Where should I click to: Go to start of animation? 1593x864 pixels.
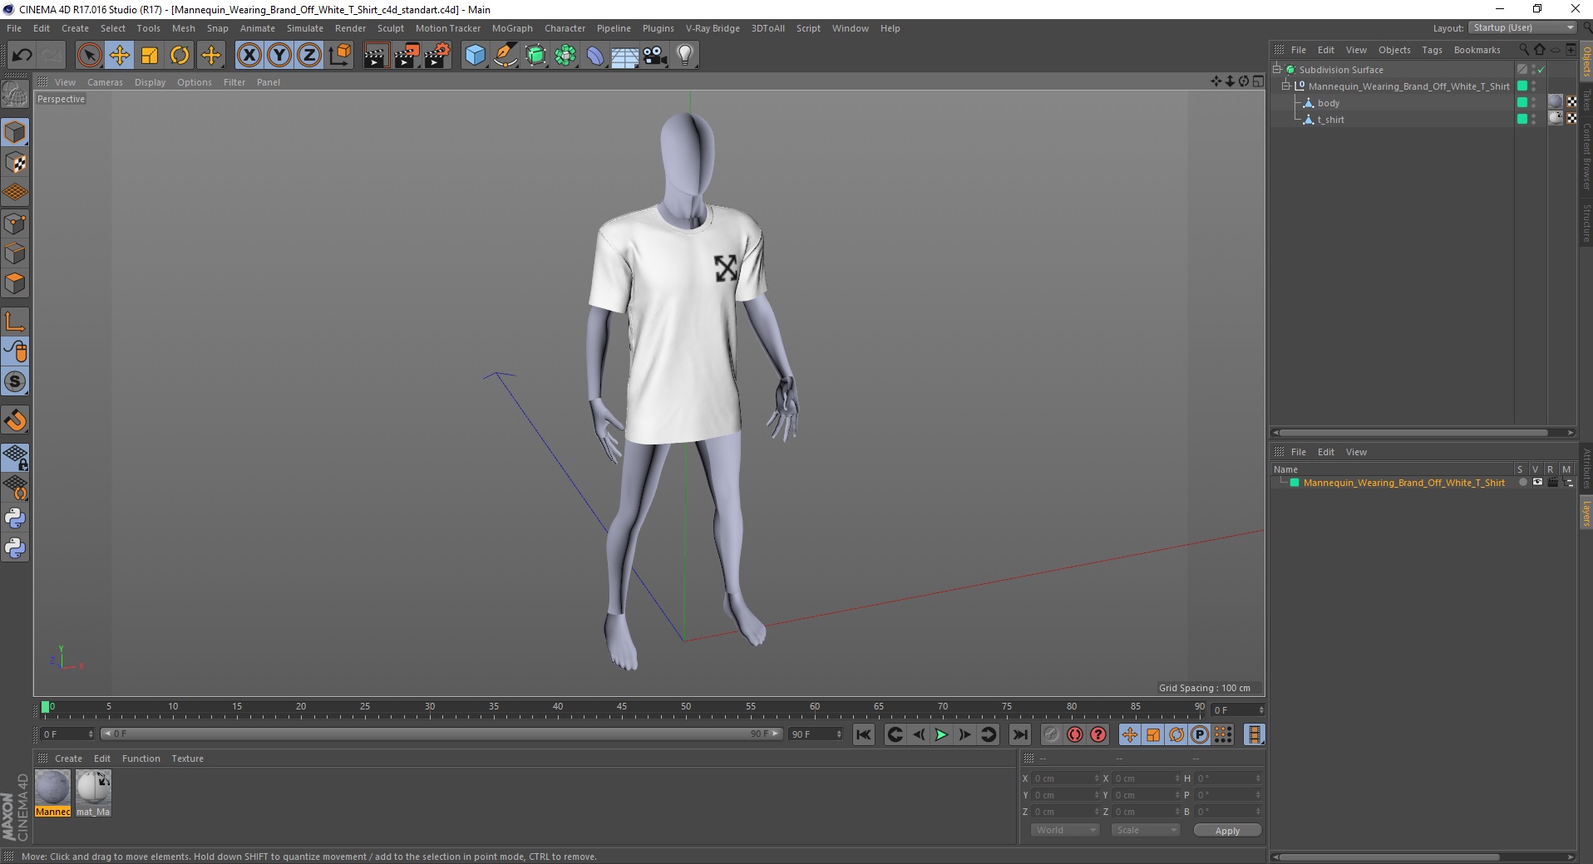[863, 734]
